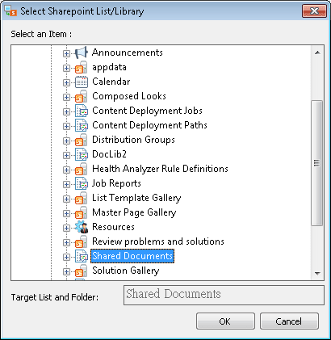This screenshot has width=331, height=340.
Task: Select Review problems and solutions
Action: point(158,241)
